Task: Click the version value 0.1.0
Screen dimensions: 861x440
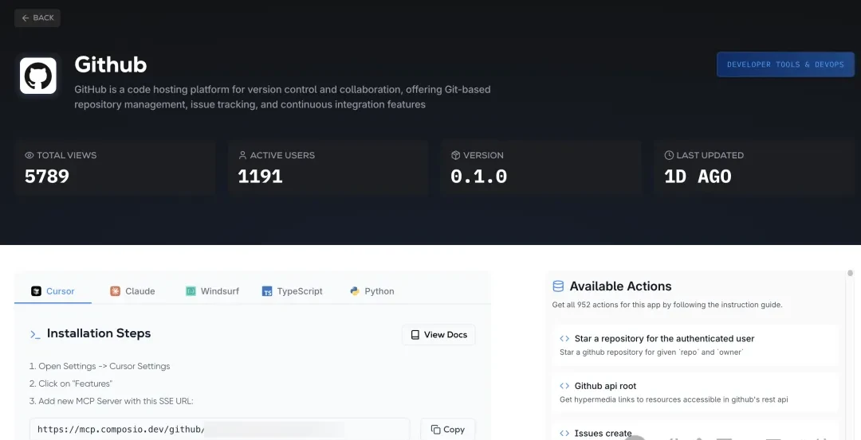Action: coord(479,177)
